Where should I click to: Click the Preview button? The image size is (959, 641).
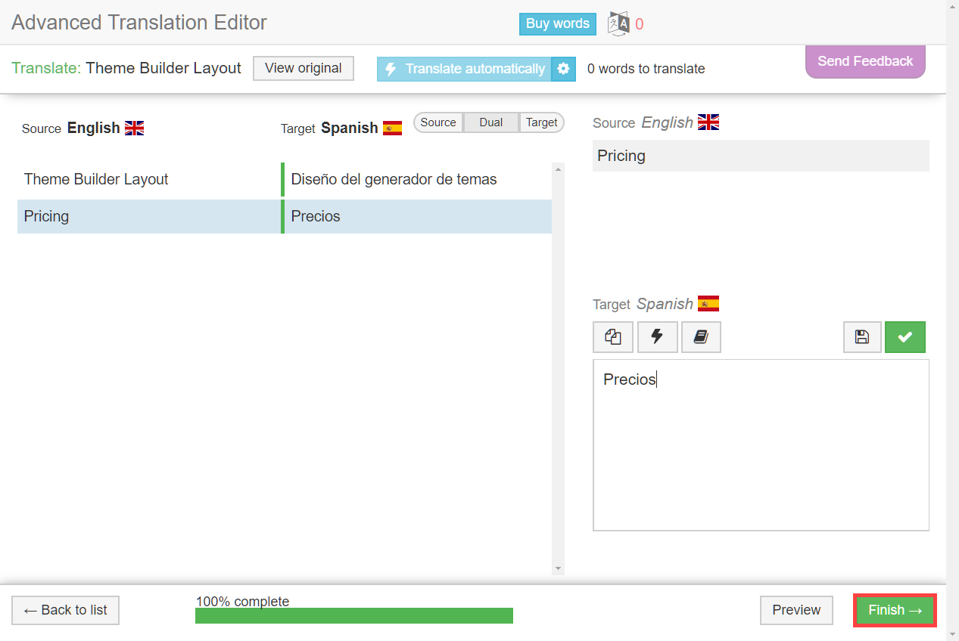[x=796, y=610]
